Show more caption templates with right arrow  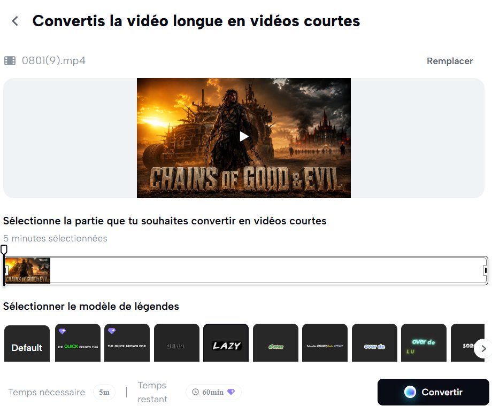[483, 348]
